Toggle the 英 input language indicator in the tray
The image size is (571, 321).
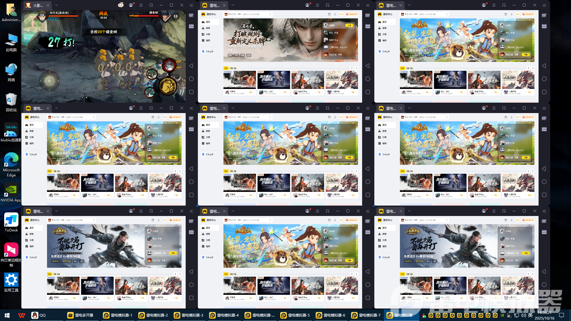coord(531,315)
